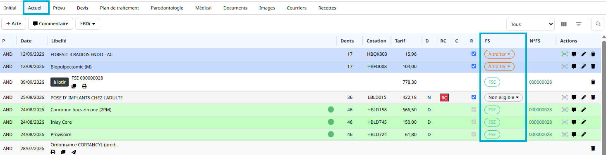Copy FSE 000000028 with duplicate icon
Image resolution: width=606 pixels, height=155 pixels.
pyautogui.click(x=74, y=86)
